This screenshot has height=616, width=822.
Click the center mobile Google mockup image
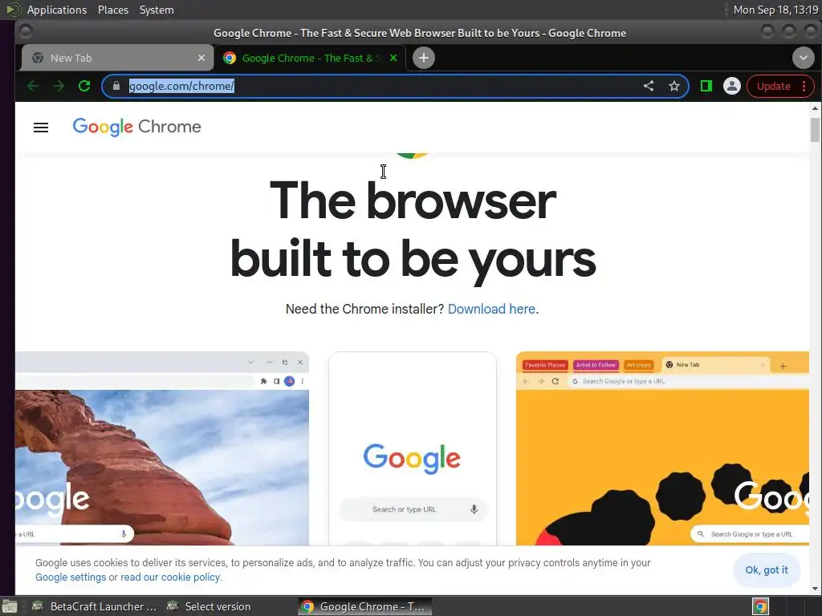(413, 448)
